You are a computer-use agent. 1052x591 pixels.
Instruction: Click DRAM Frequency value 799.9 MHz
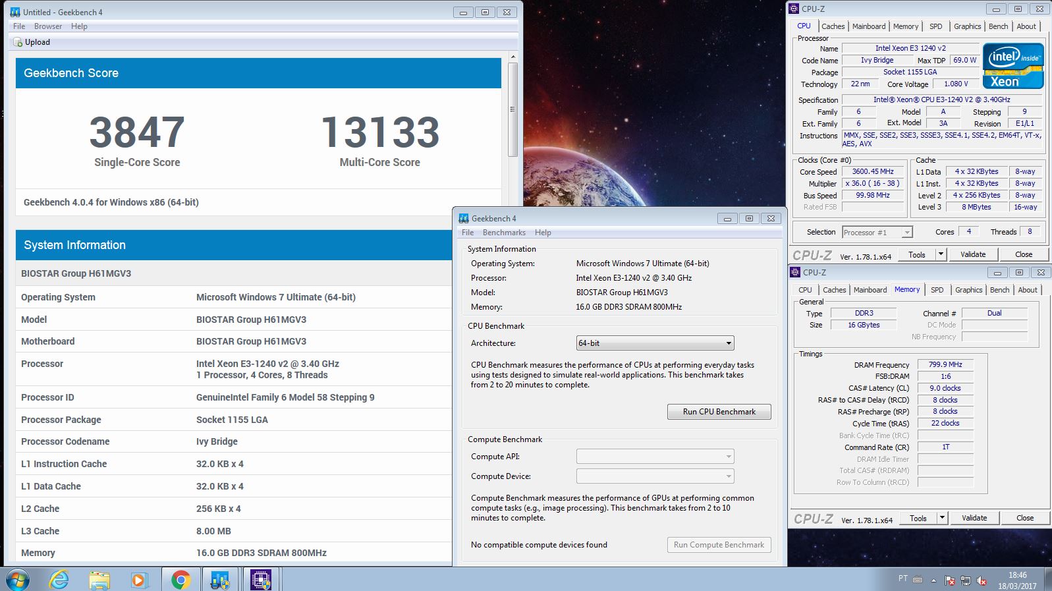[945, 364]
